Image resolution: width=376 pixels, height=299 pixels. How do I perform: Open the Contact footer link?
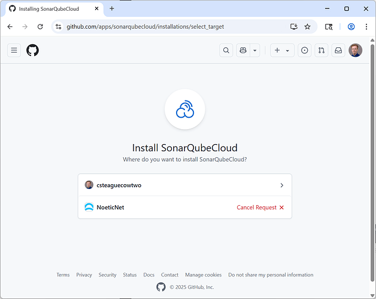coord(169,275)
